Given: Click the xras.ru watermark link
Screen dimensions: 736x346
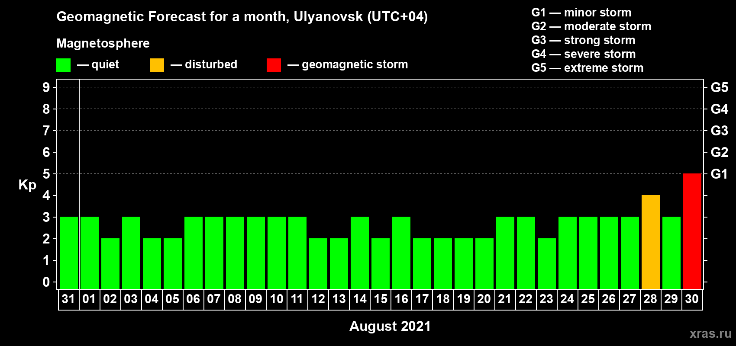Looking at the screenshot, I should pyautogui.click(x=710, y=333).
